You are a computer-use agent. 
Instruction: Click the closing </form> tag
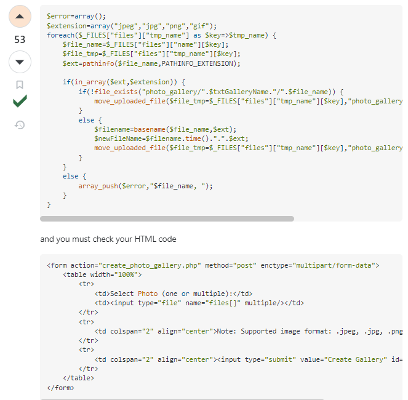[60, 388]
